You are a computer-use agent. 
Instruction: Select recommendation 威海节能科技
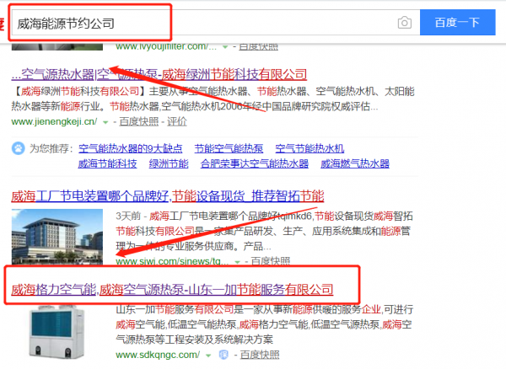108,163
